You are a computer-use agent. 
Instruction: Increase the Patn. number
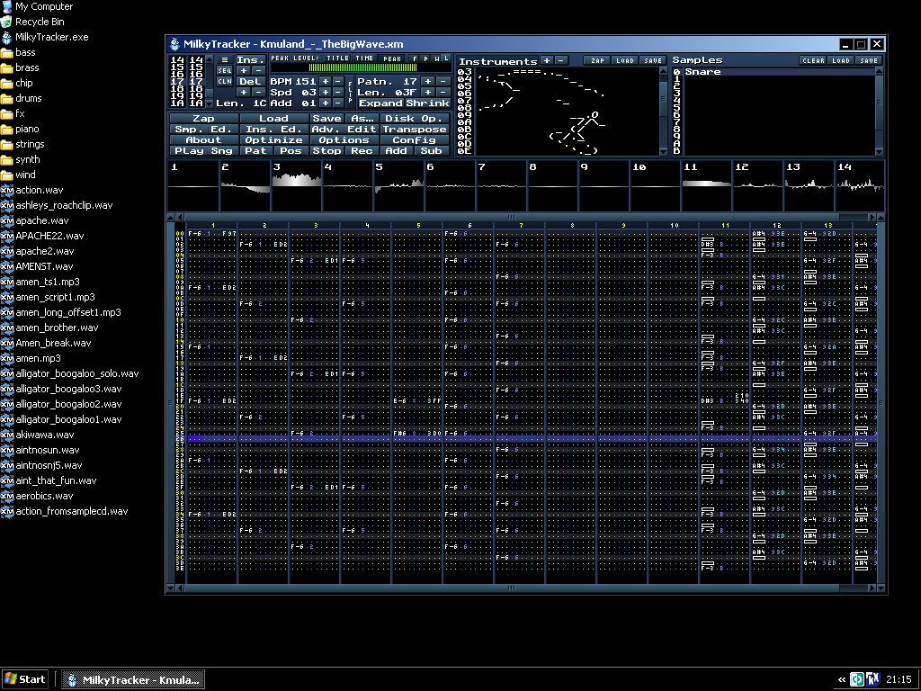point(428,82)
